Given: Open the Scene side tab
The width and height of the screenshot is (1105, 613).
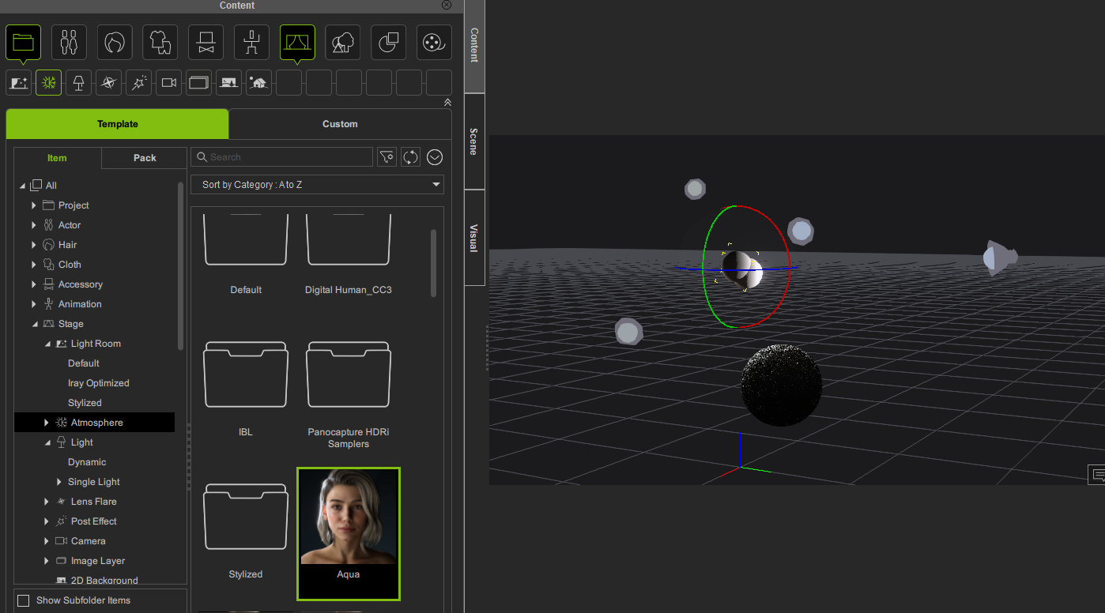Looking at the screenshot, I should 474,141.
